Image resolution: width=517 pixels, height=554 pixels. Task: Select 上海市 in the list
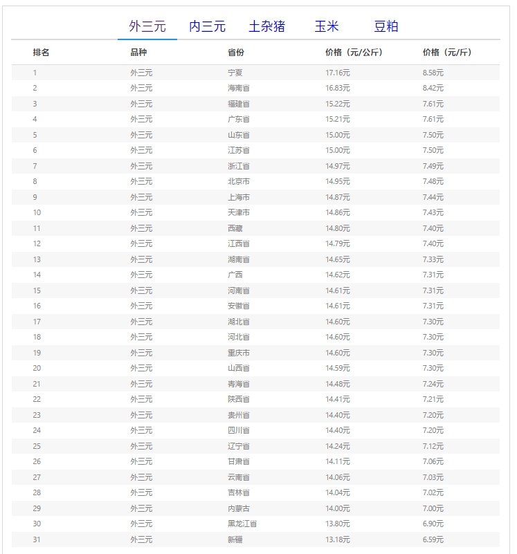click(x=239, y=197)
